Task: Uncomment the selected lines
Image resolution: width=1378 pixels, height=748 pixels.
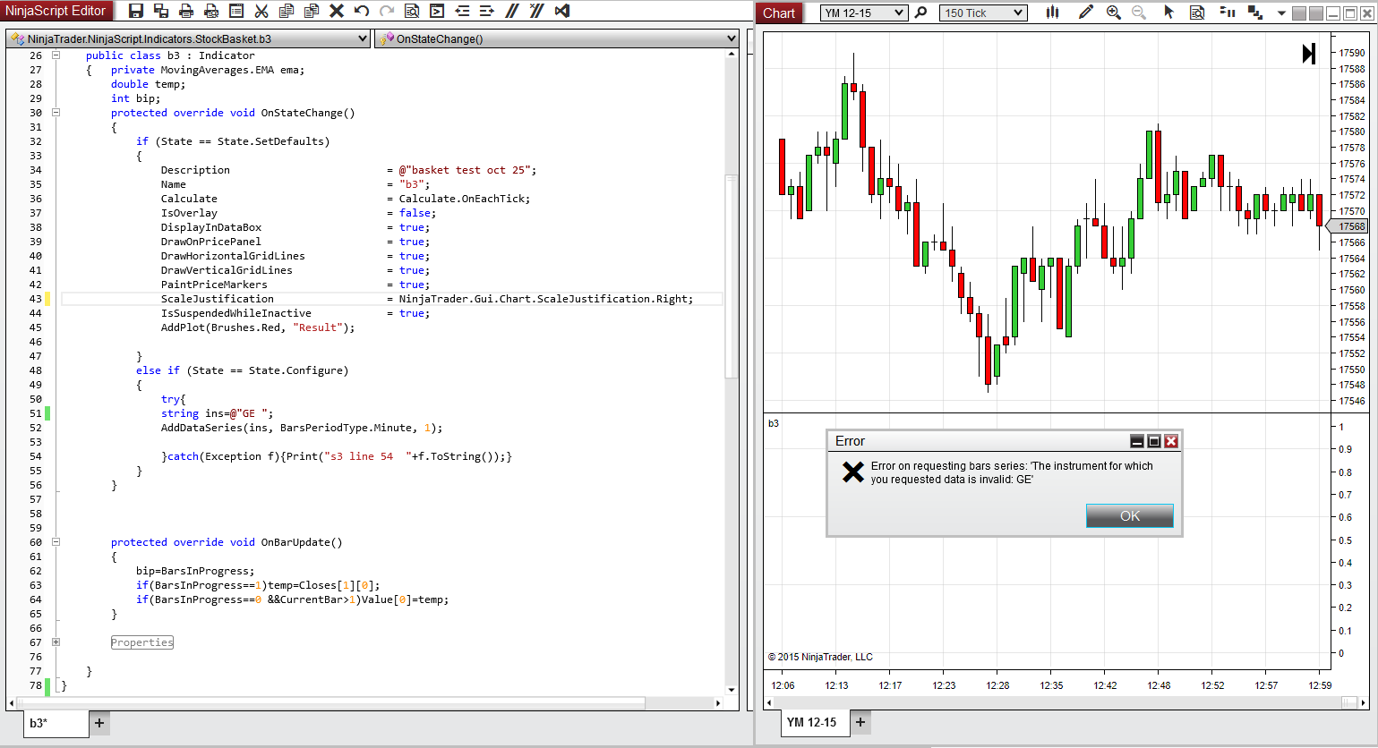Action: pos(537,11)
